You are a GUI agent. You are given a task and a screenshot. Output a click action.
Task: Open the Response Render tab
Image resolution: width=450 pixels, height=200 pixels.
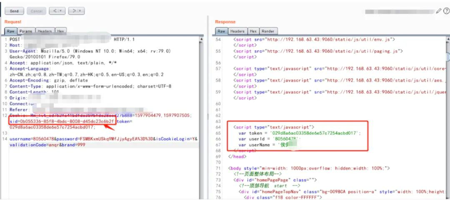pos(268,31)
